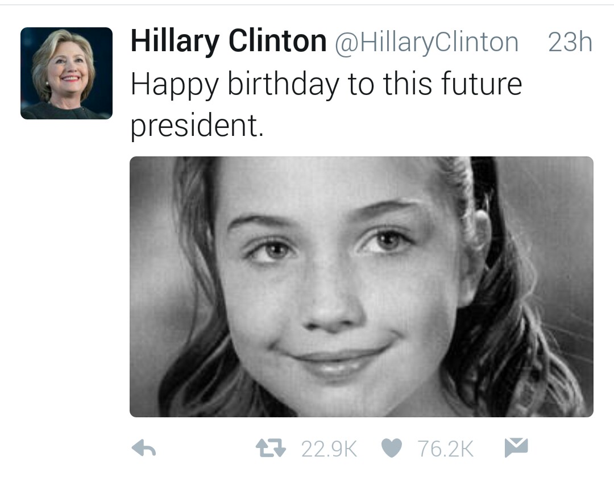
Task: Open the Hillary Clinton profile avatar
Action: pos(67,73)
